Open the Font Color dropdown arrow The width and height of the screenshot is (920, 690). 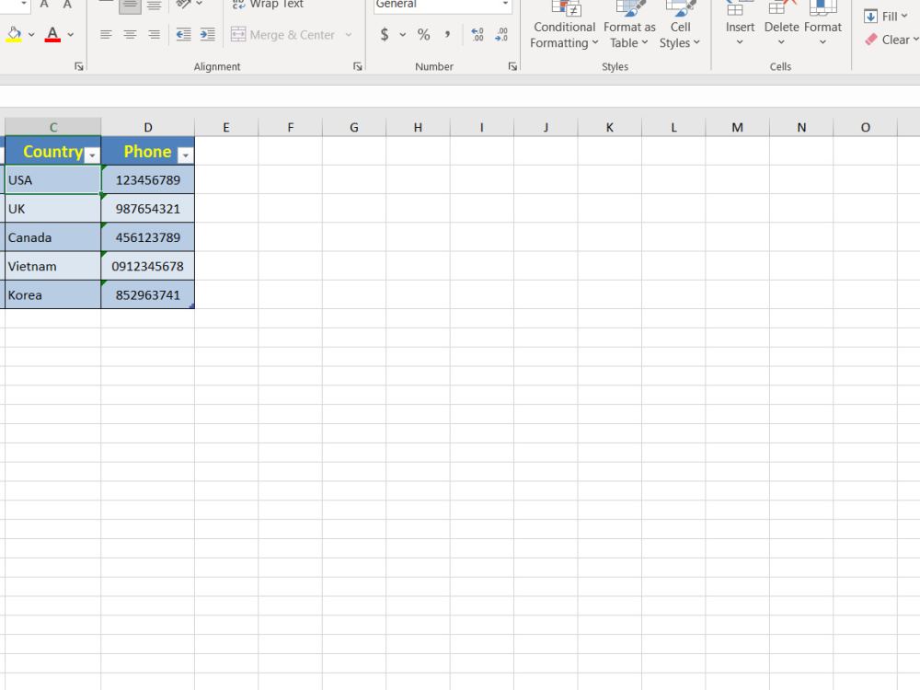(71, 35)
